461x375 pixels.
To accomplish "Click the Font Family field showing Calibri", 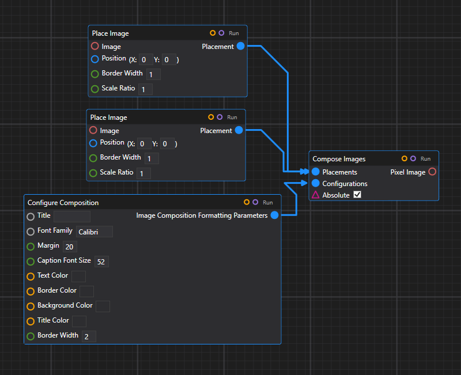I will pyautogui.click(x=95, y=232).
